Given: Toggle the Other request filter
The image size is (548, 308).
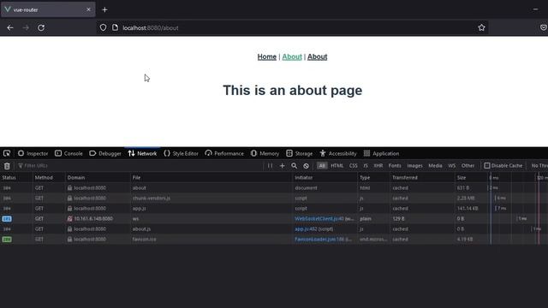Looking at the screenshot, I should (468, 166).
